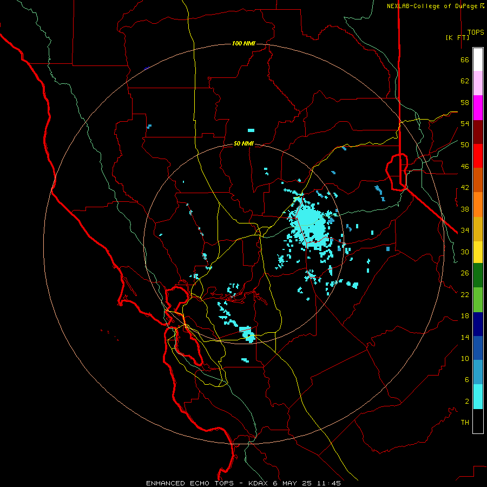Click the large cyan echo cluster

(x=311, y=225)
